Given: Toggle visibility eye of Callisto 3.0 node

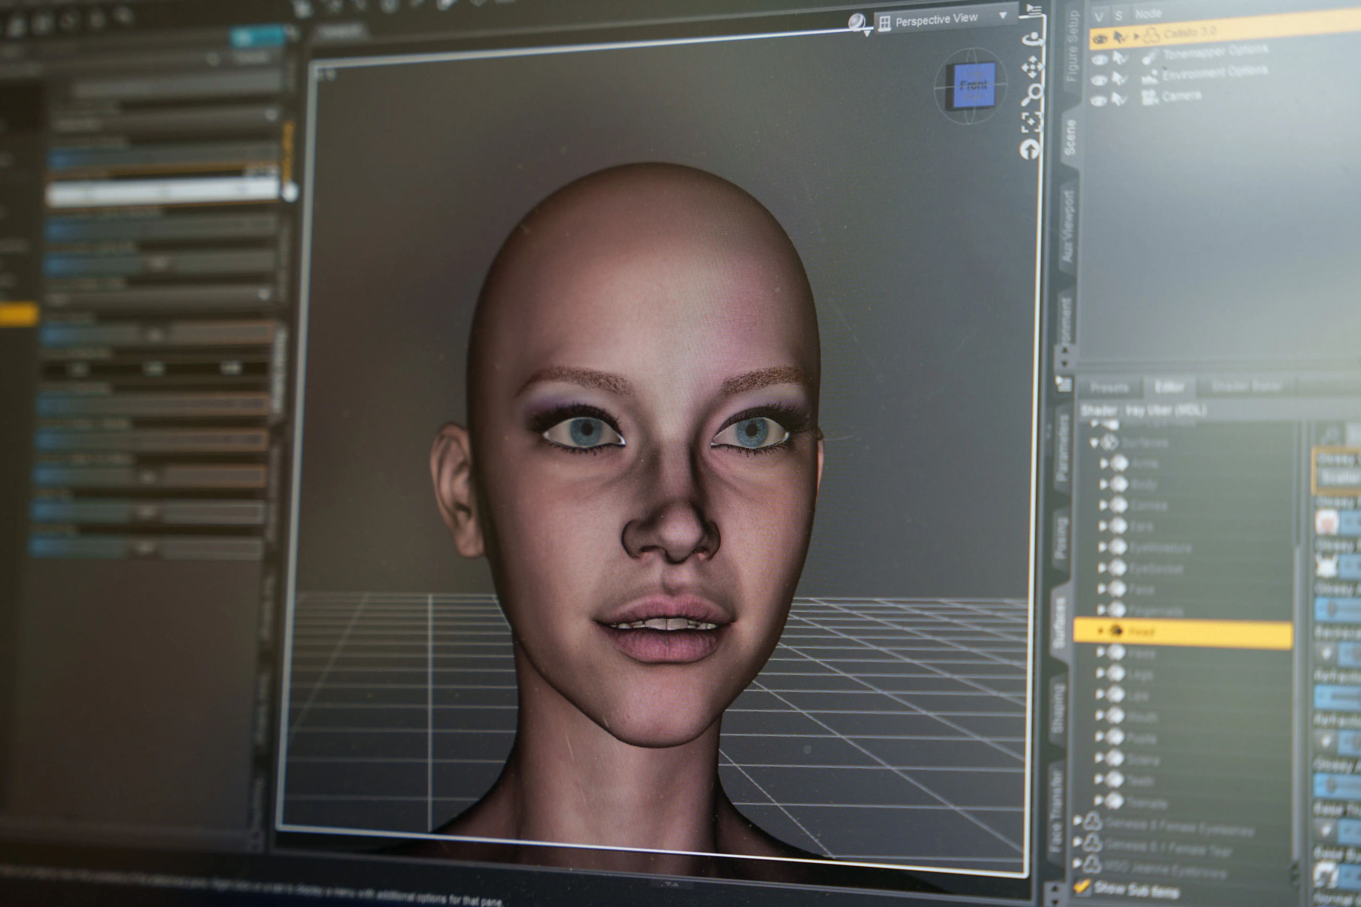Looking at the screenshot, I should point(1100,39).
